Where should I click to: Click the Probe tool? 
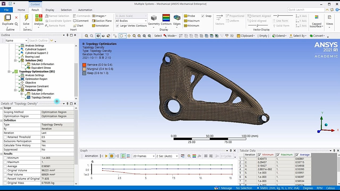190,16
